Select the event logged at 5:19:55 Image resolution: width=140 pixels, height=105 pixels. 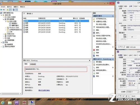(56, 23)
